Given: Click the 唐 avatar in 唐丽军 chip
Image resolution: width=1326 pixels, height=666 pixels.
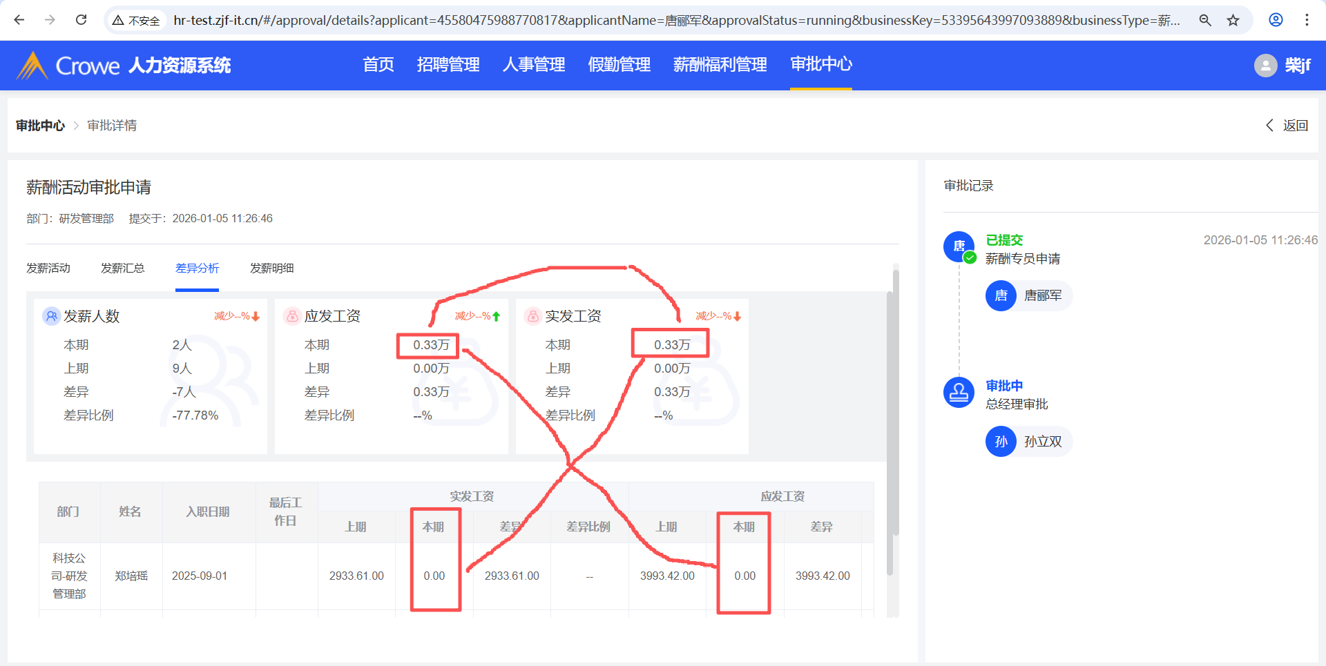Looking at the screenshot, I should (1001, 296).
